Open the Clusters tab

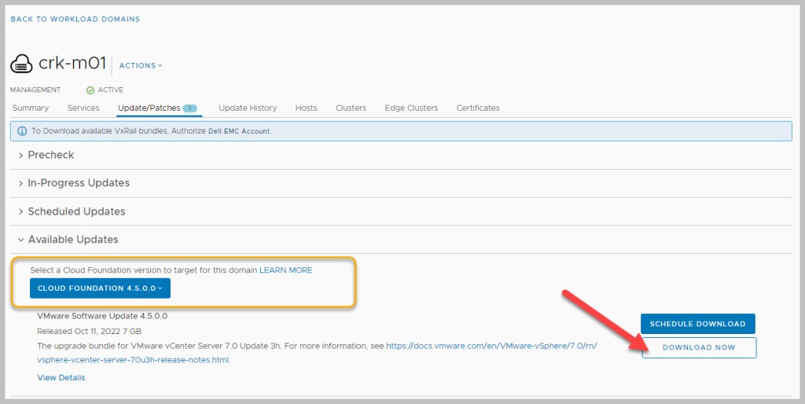point(351,108)
